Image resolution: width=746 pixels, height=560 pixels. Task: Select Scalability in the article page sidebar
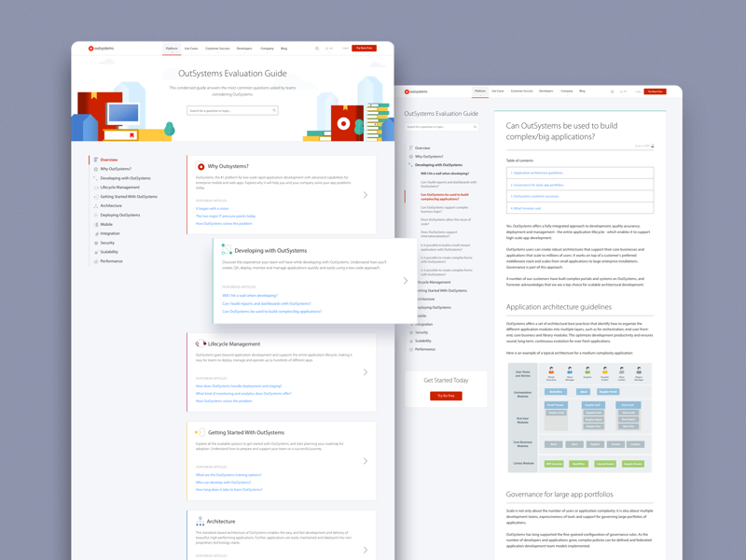tap(423, 341)
